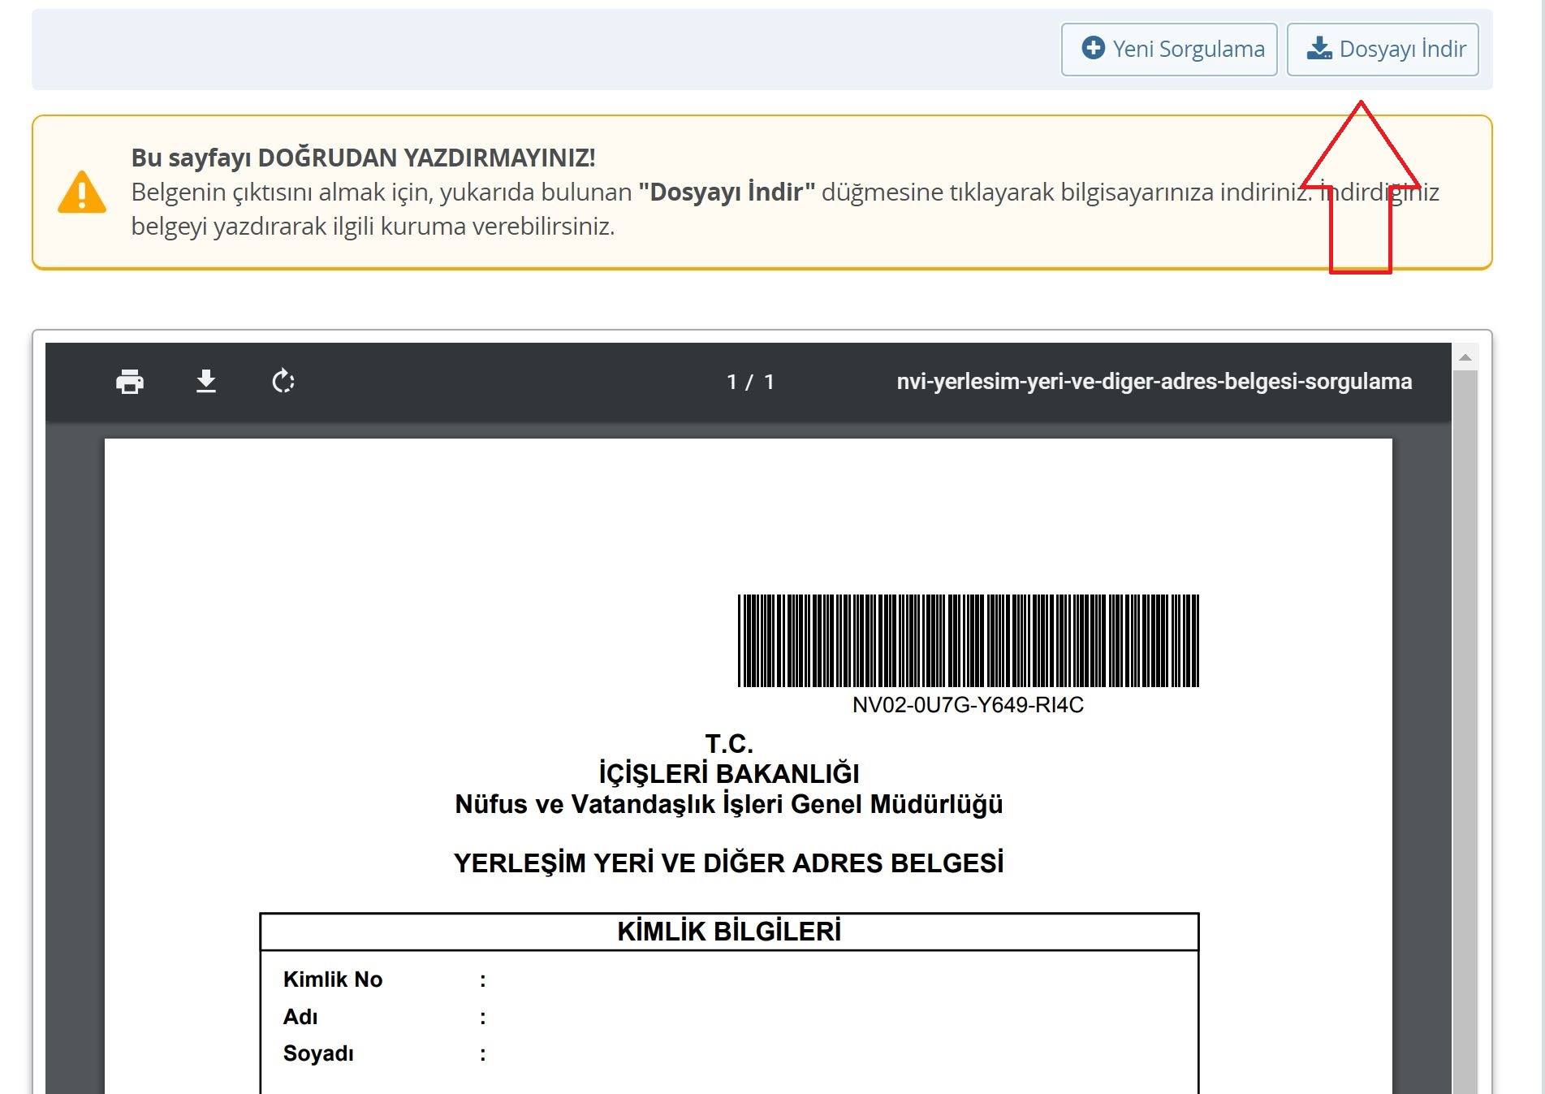The image size is (1545, 1094).
Task: Click the Adı field label
Action: 300,1017
